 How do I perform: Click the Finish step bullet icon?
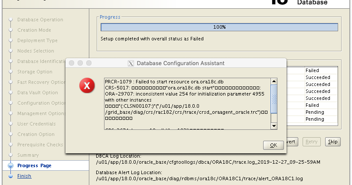pos(10,176)
